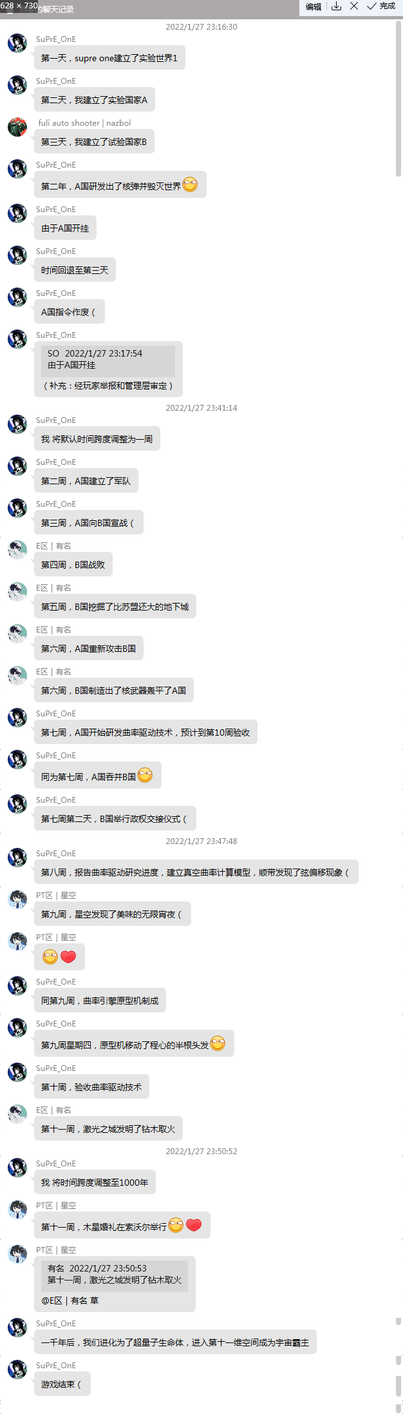
Task: Click the emoji after '原型机移动了程心的半根头发'
Action: (x=218, y=1044)
